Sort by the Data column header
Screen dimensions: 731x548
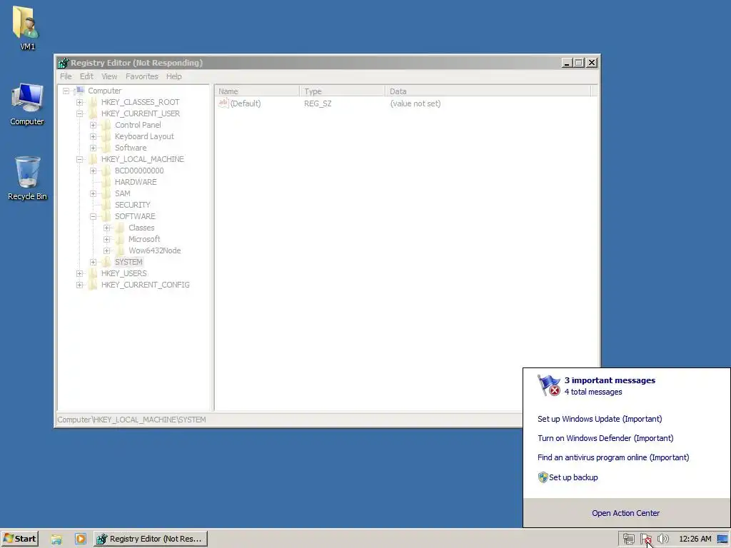point(488,91)
